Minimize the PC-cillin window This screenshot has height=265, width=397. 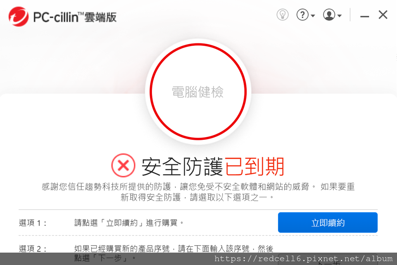pyautogui.click(x=364, y=16)
